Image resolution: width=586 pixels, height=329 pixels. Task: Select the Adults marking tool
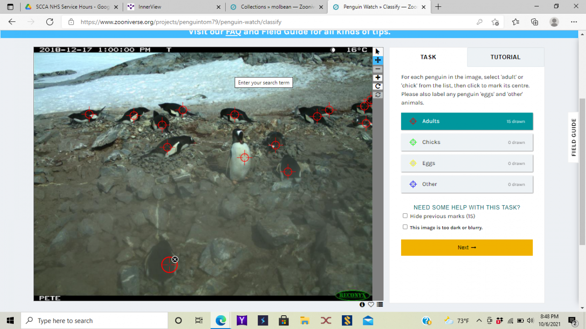(467, 121)
